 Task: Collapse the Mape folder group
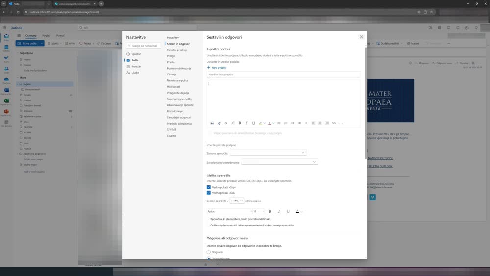(18, 78)
